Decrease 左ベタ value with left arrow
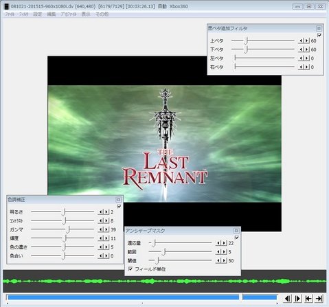Image resolution: width=329 pixels, height=307 pixels. (301, 58)
